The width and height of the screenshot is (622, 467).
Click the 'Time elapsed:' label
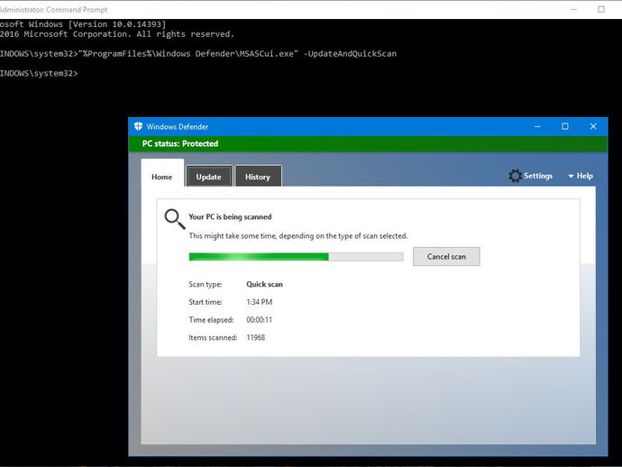tap(211, 320)
